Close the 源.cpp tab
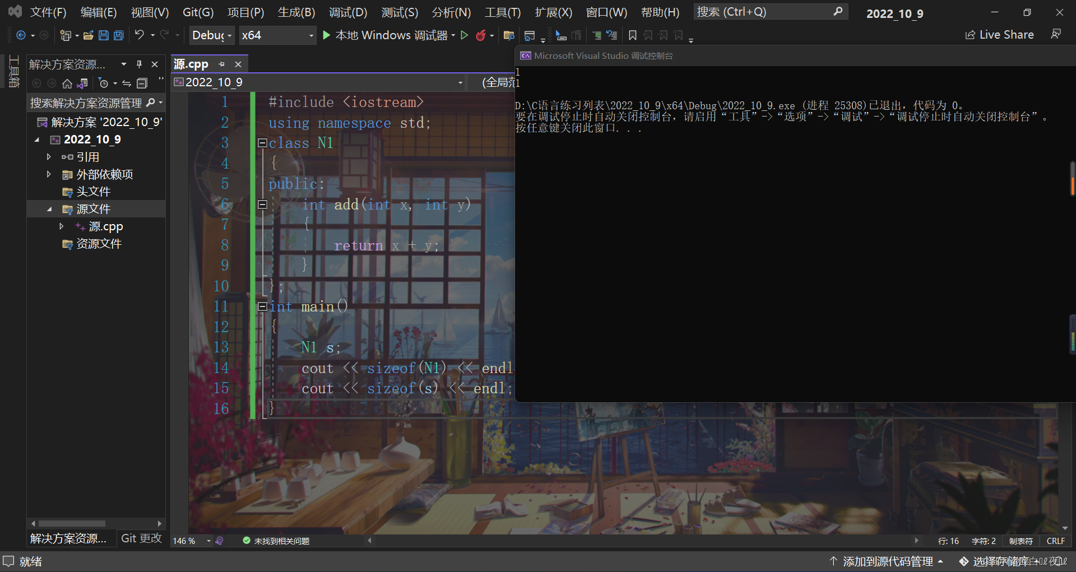Image resolution: width=1076 pixels, height=572 pixels. pos(238,64)
